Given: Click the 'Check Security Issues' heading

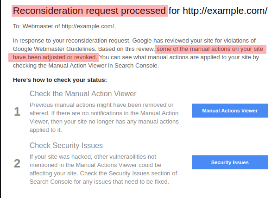Looking at the screenshot, I should coord(66,145).
